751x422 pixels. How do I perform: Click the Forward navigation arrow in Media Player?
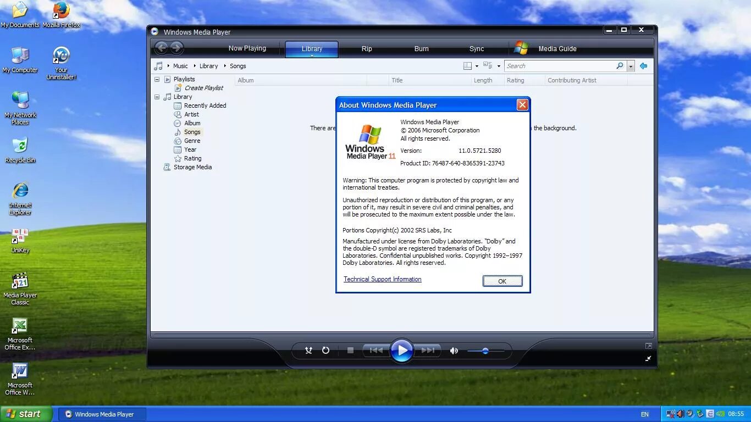tap(176, 48)
